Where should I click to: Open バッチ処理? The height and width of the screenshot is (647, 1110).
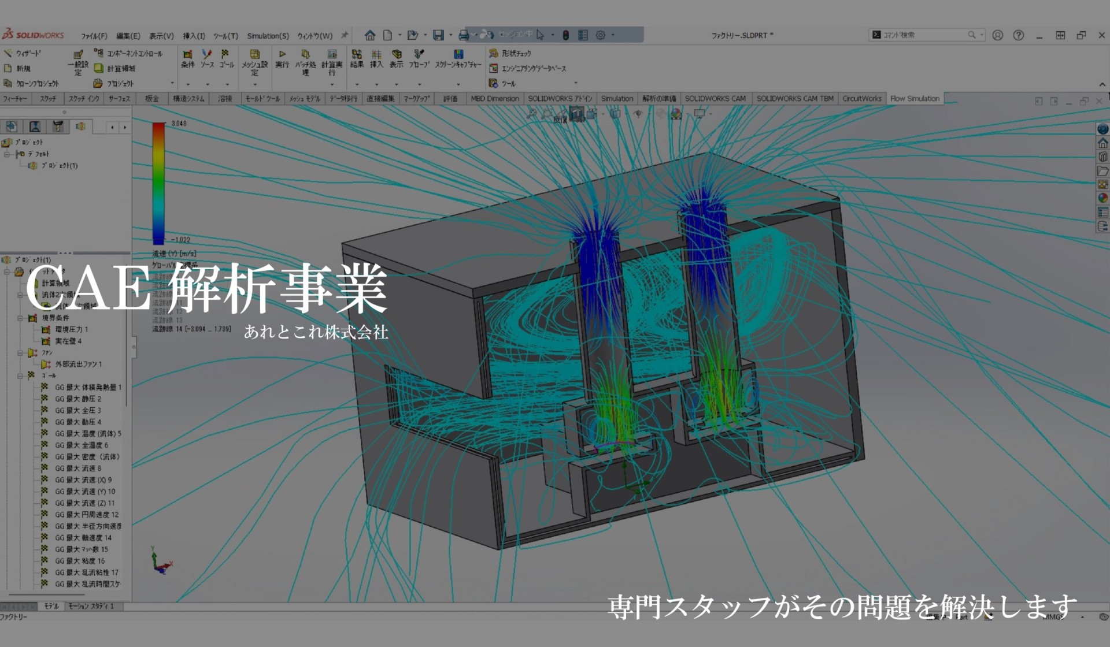pyautogui.click(x=306, y=62)
